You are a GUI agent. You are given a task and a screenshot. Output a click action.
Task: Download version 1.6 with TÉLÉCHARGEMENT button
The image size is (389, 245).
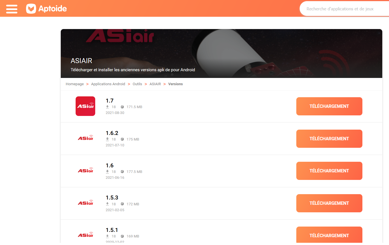coord(329,171)
